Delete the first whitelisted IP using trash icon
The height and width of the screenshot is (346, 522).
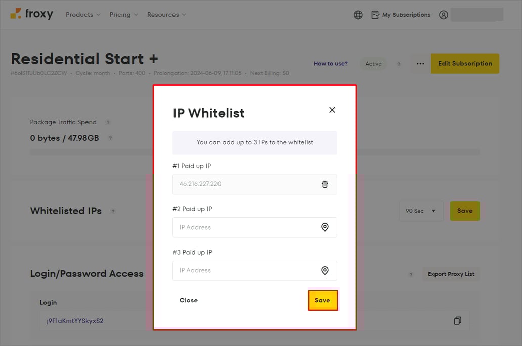tap(325, 184)
